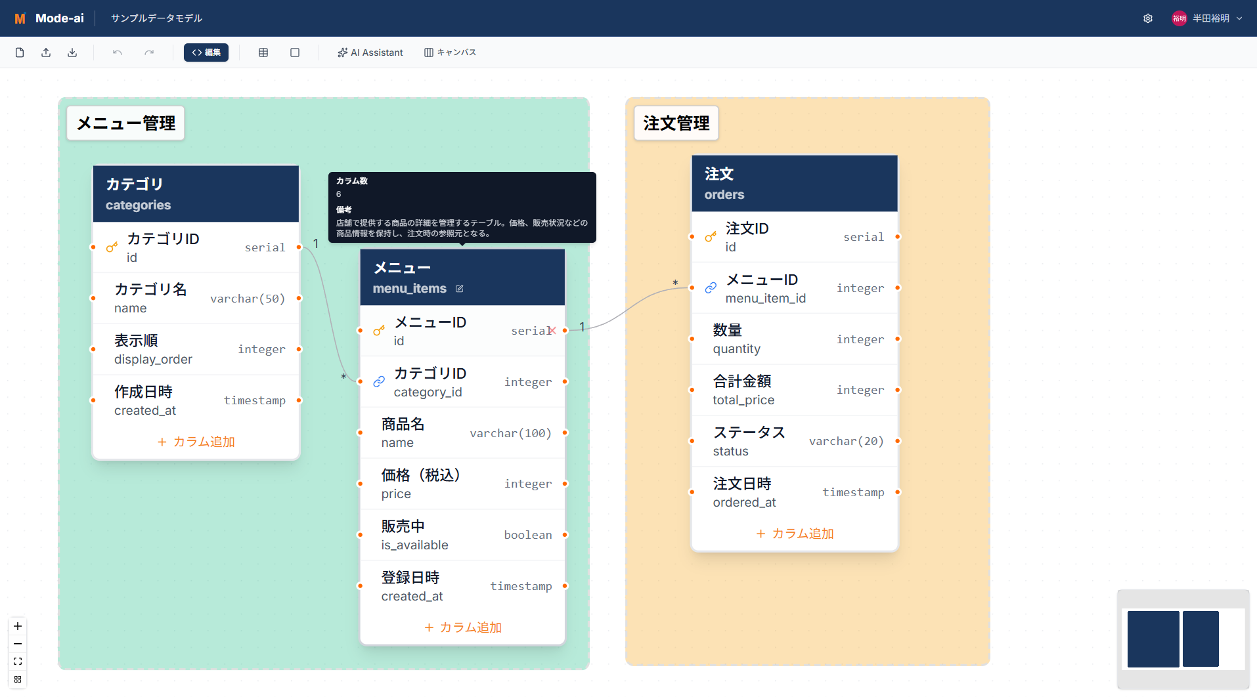
Task: Click the edit icon beside menu_items
Action: pos(460,289)
